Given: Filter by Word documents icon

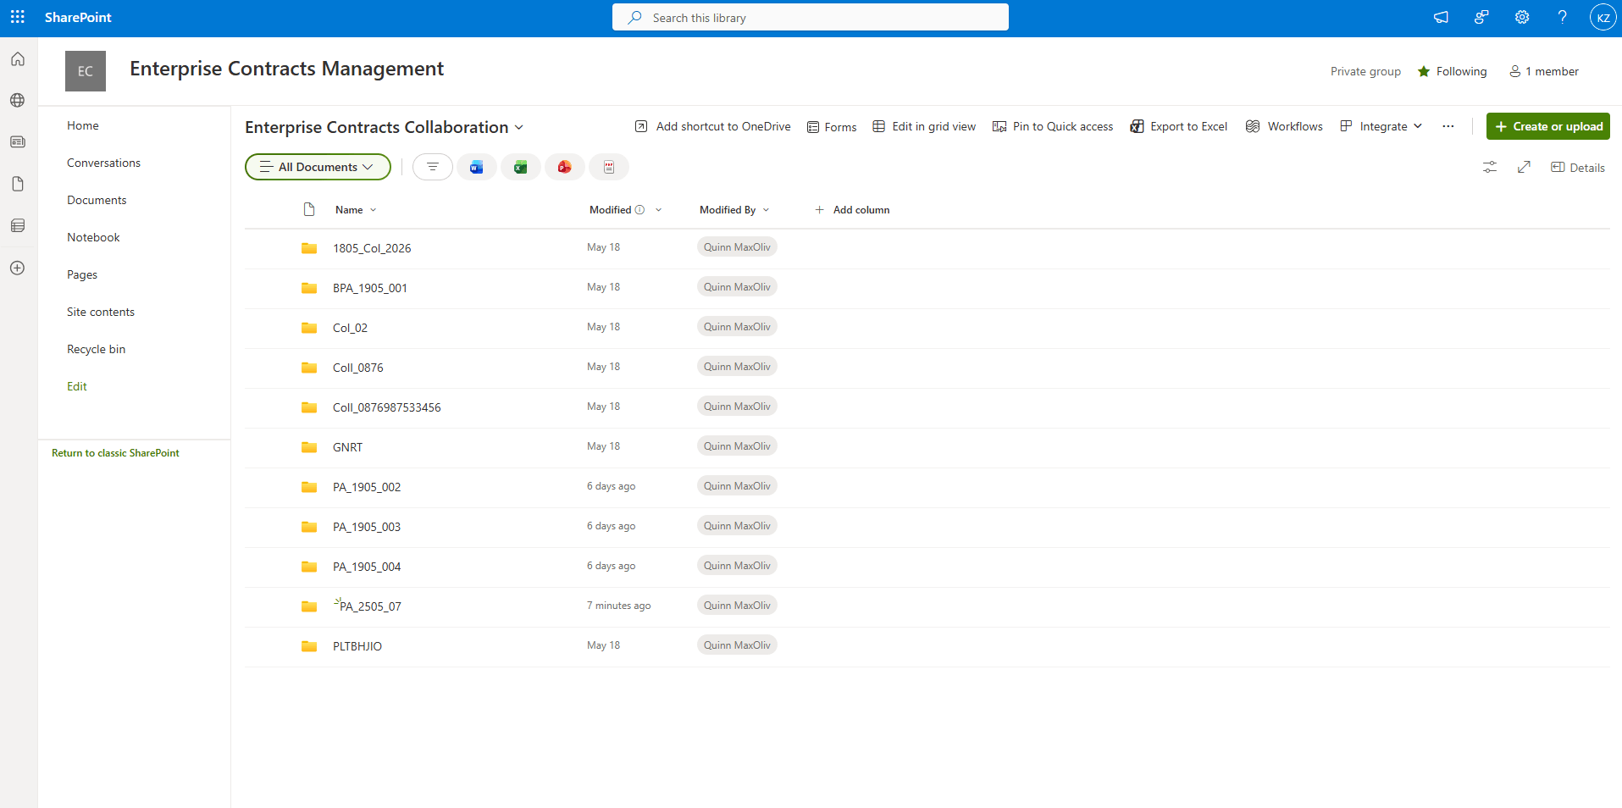Looking at the screenshot, I should click(477, 167).
